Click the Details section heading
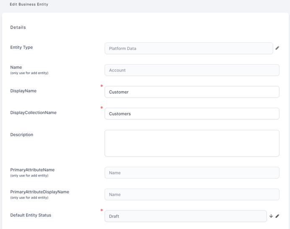This screenshot has width=290, height=229. tap(18, 27)
